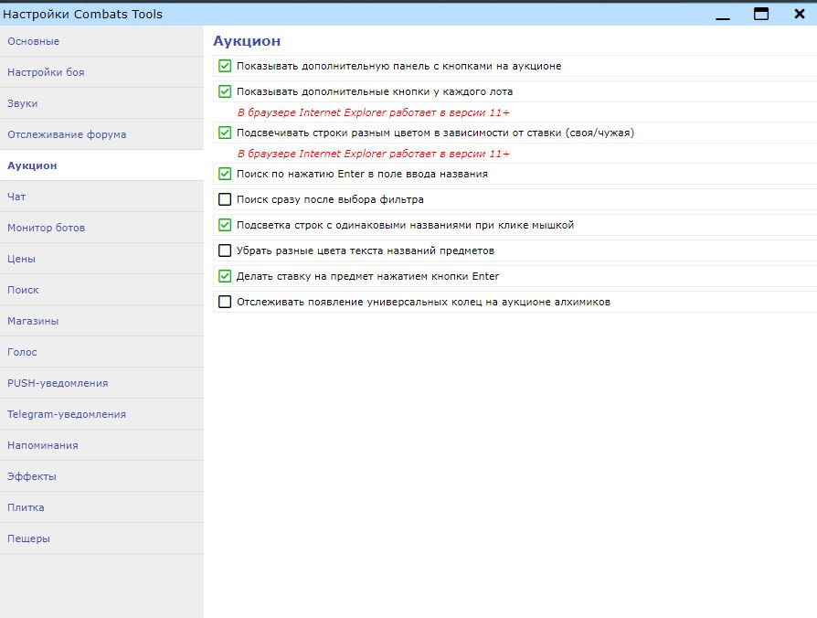Select the Пещеры sidebar item

pos(101,538)
